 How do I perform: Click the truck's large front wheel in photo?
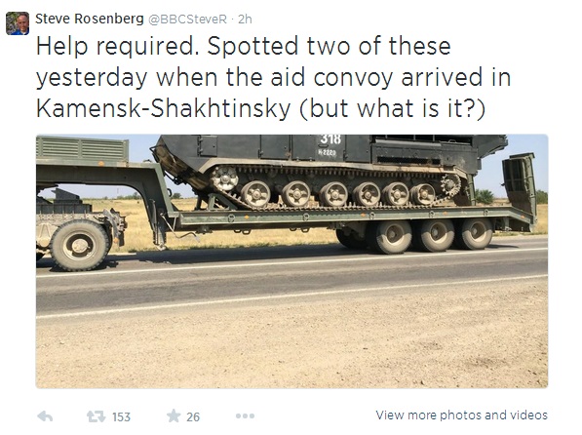tap(79, 245)
